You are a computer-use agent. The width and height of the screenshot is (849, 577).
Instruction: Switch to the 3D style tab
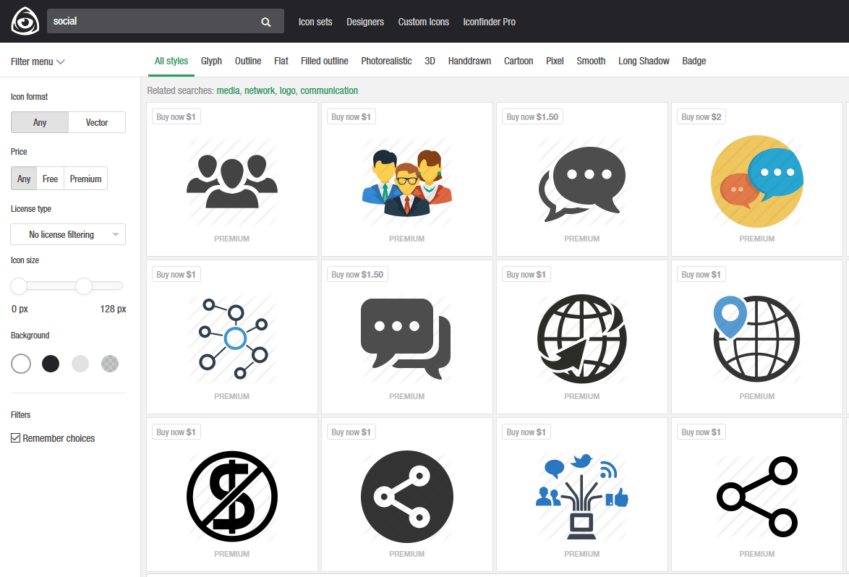coord(430,61)
